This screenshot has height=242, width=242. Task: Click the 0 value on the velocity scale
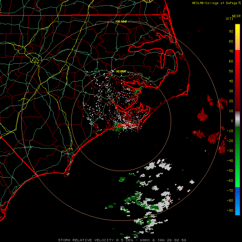click(232, 121)
